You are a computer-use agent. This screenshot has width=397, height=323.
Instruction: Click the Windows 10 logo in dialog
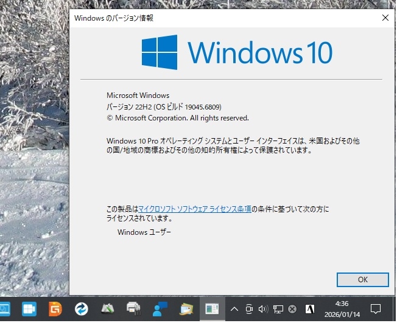237,52
